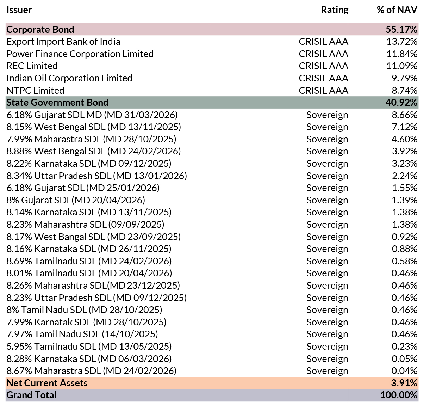This screenshot has width=424, height=404.
Task: Click the 100.00% Grand Total value
Action: (x=399, y=395)
